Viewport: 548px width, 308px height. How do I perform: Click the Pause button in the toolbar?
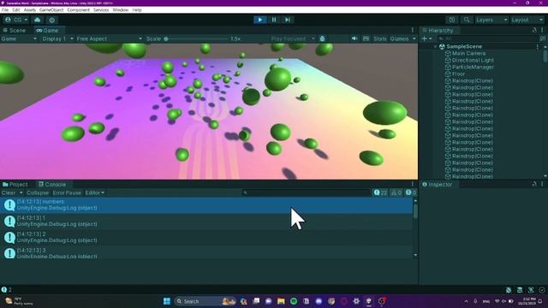click(274, 20)
